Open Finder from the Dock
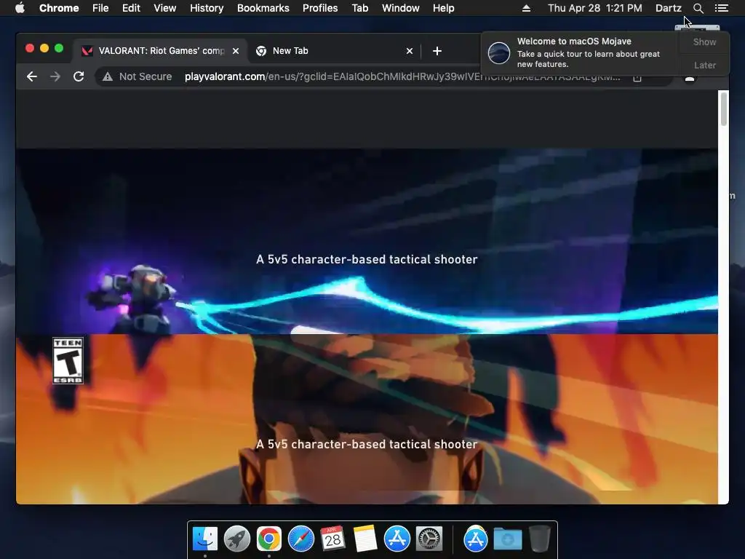745x559 pixels. pos(204,539)
